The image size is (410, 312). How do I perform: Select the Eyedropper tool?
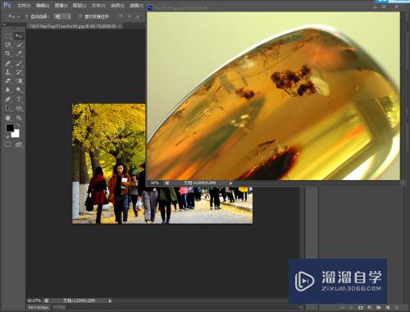(x=19, y=53)
